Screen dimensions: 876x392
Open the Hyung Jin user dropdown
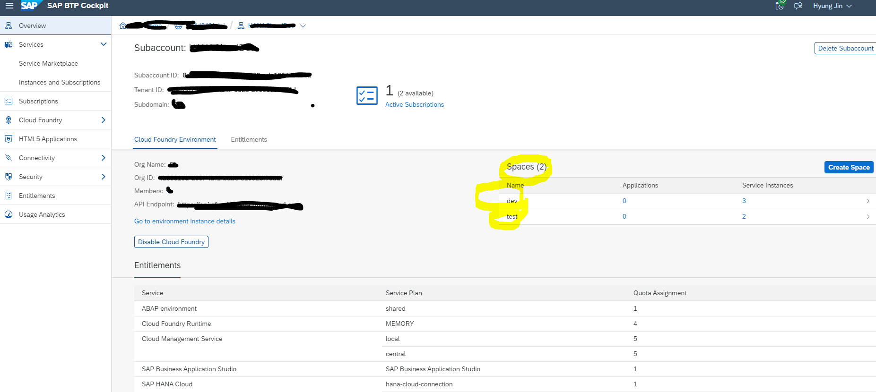(x=832, y=6)
